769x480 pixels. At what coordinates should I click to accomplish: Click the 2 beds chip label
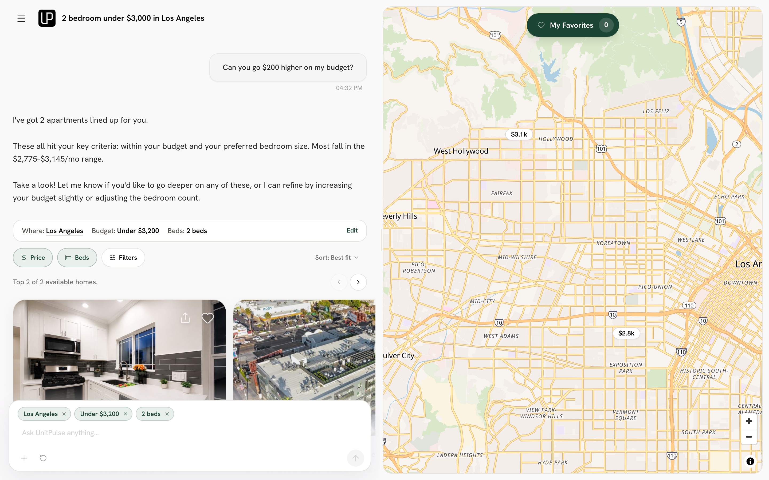pos(151,414)
